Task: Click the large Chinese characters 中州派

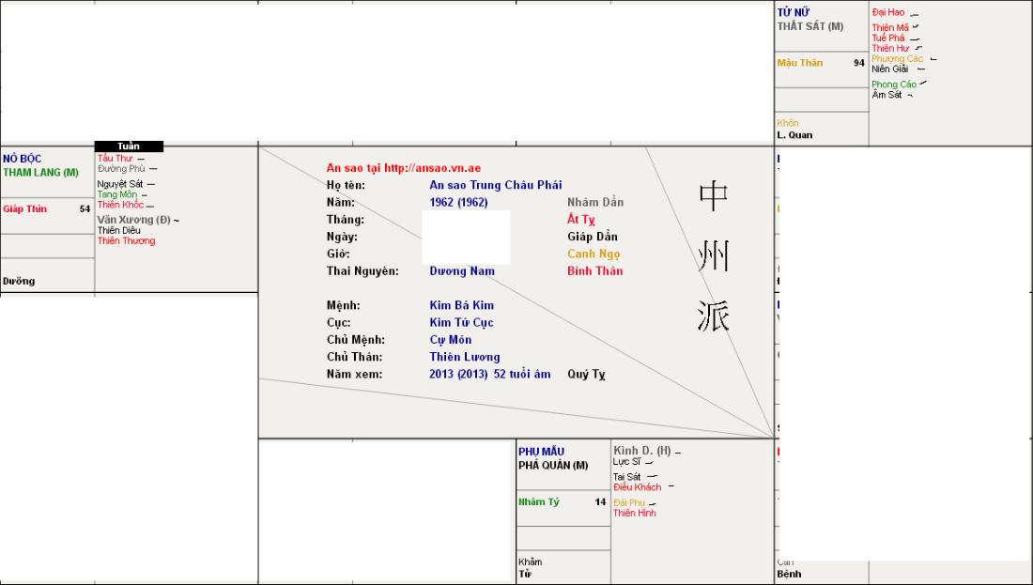Action: [714, 256]
